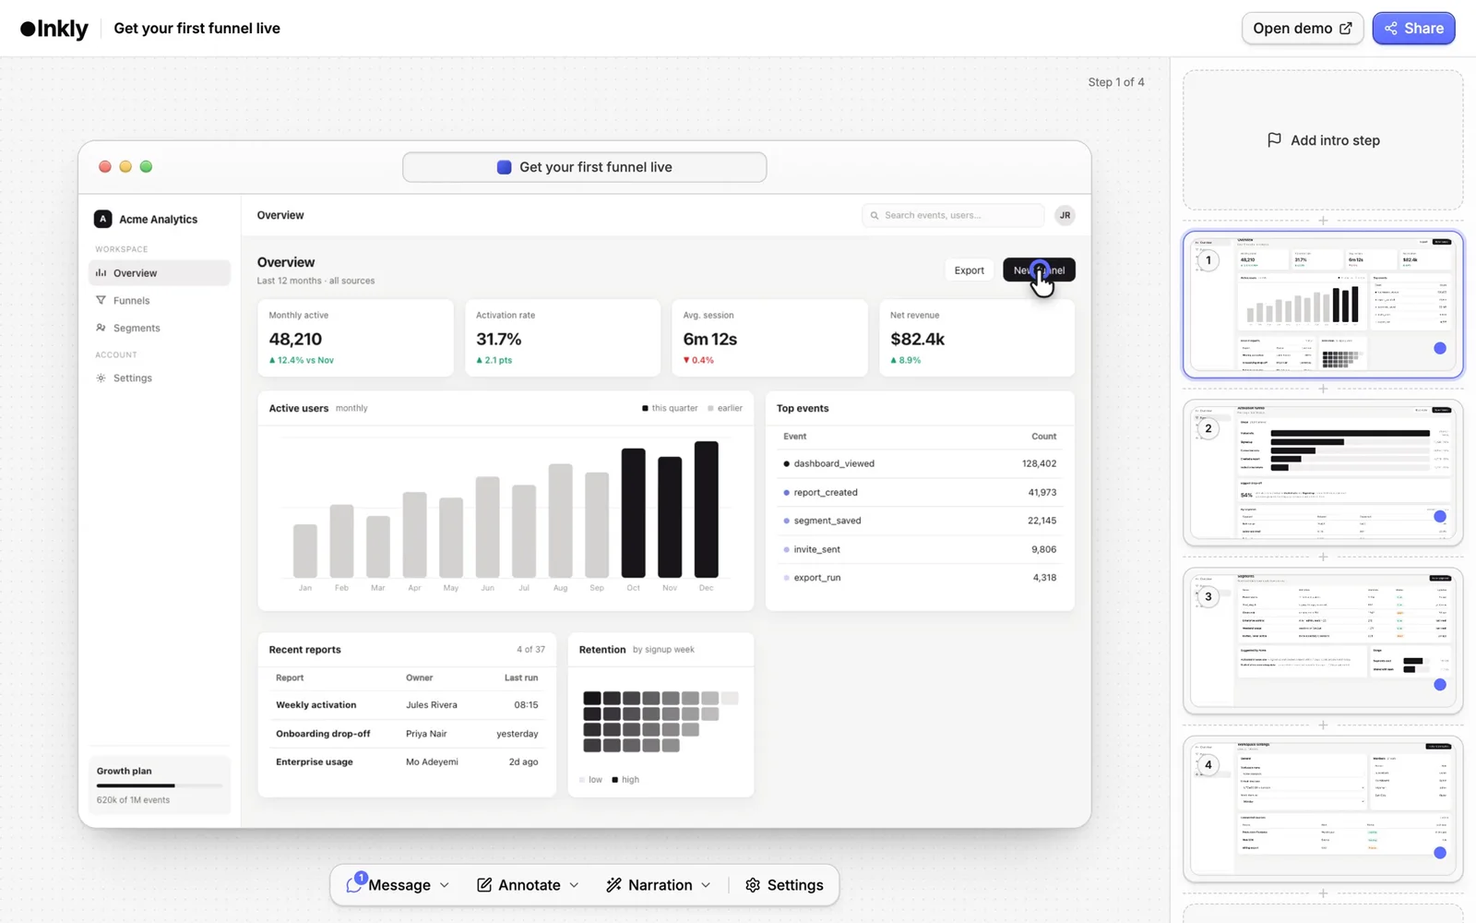Click the blue icon in the title field

504,167
